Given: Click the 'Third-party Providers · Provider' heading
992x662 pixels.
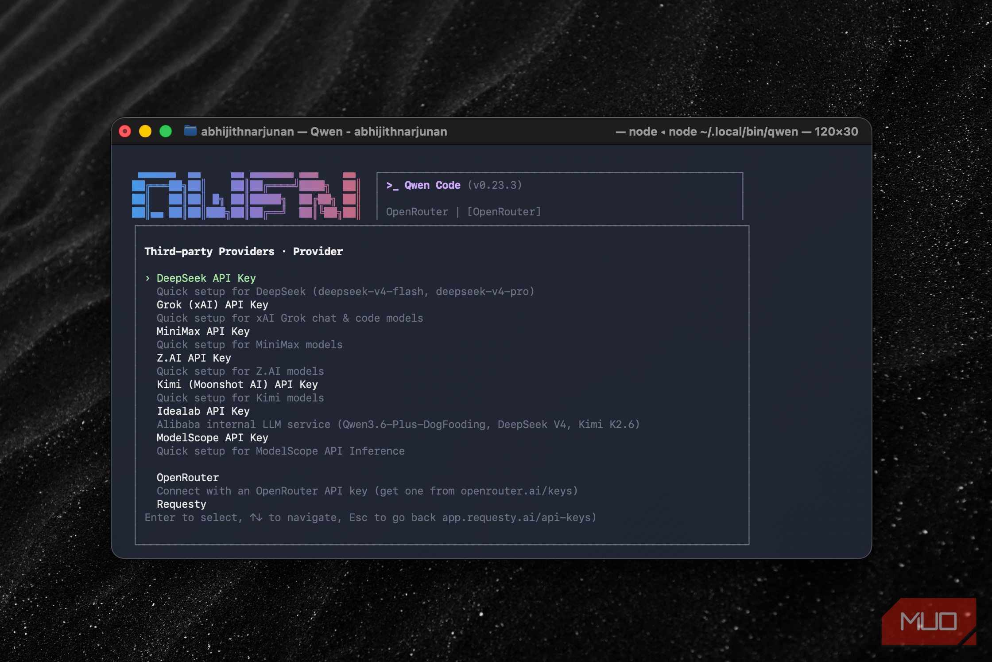Looking at the screenshot, I should point(244,252).
